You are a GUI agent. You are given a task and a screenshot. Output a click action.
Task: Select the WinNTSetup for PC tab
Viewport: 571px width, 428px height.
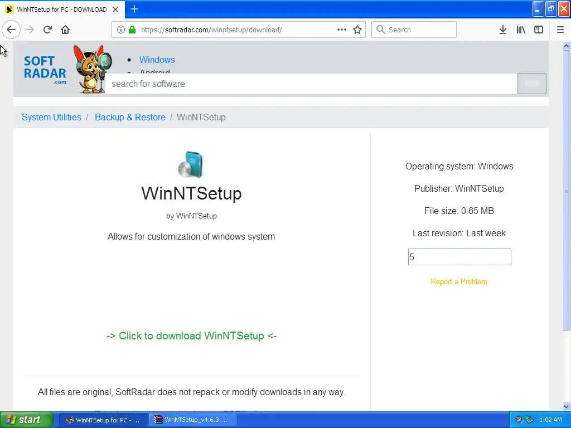62,9
